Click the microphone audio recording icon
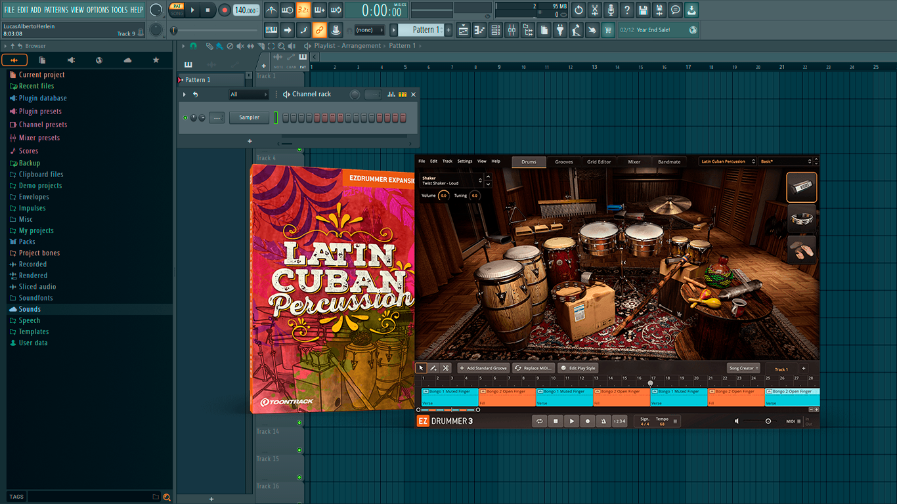897x504 pixels. click(611, 10)
